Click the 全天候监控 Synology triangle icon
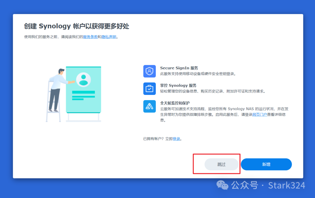Image resolution: width=315 pixels, height=198 pixels. (x=149, y=106)
